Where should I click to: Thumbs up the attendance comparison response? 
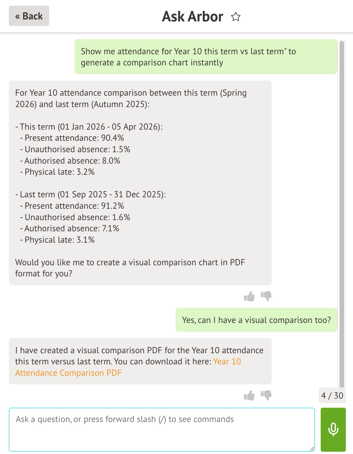click(x=249, y=296)
